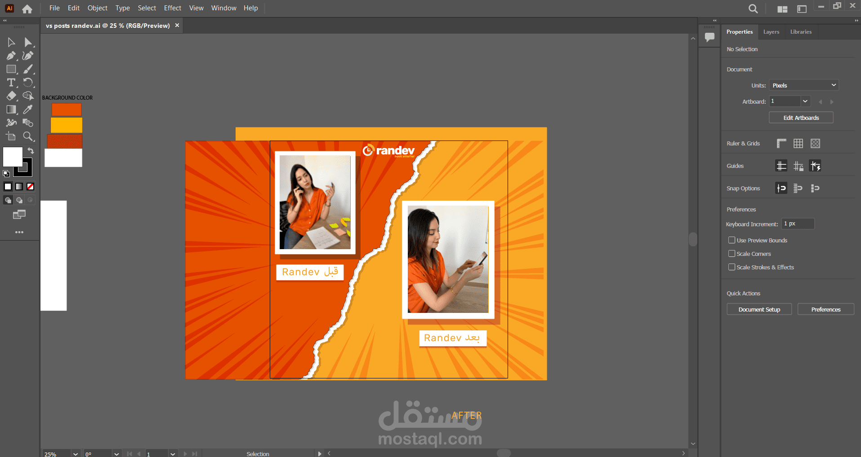Enable the Use Preview Bounds checkbox

coord(732,240)
